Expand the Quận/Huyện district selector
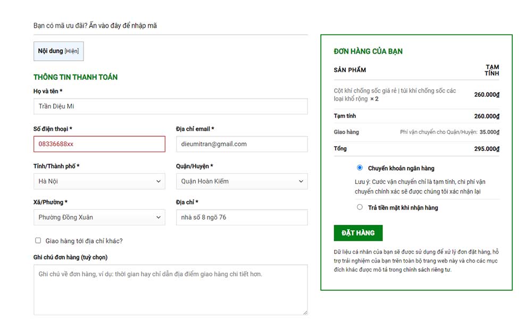This screenshot has height=319, width=532. coord(242,181)
